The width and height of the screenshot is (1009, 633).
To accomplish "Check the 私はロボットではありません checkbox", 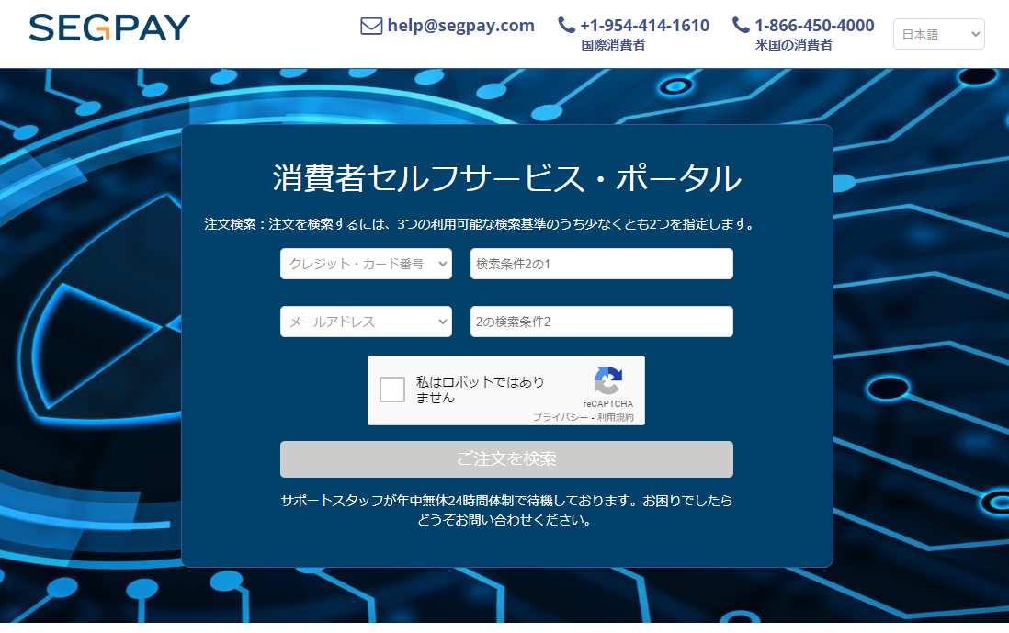I will click(x=392, y=389).
